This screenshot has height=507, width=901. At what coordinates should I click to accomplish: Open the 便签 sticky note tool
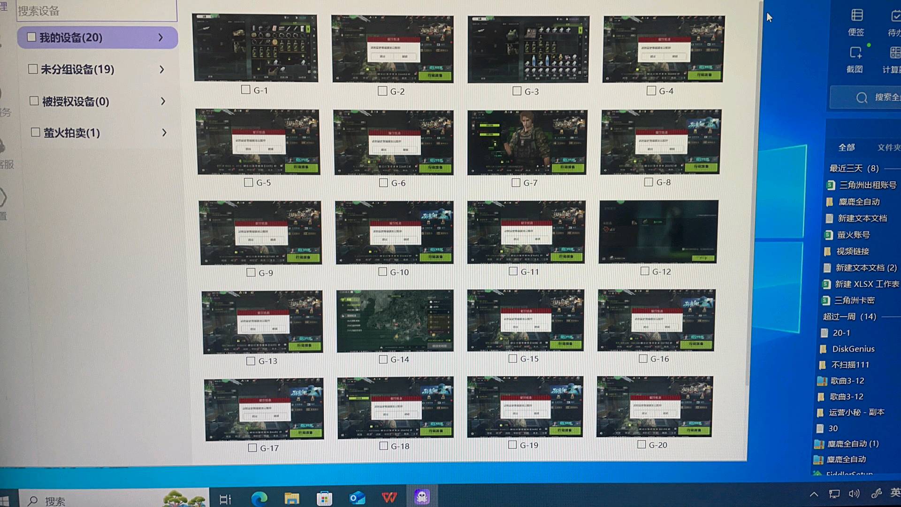[856, 22]
